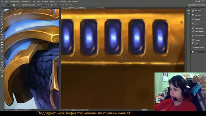Select the Hand tool
The image size is (206, 116).
pos(2,62)
